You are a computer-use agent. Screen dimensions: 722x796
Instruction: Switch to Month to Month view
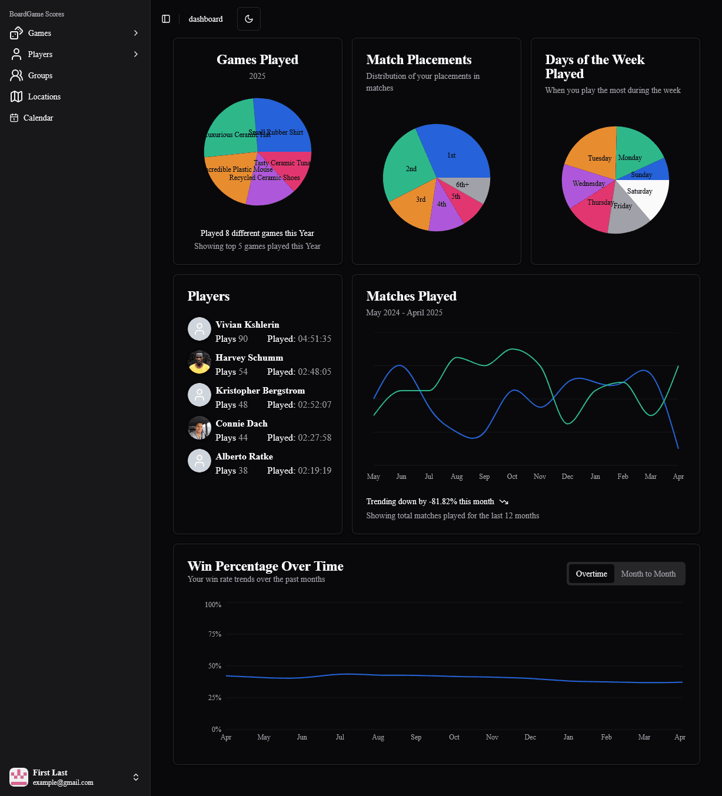pos(648,574)
